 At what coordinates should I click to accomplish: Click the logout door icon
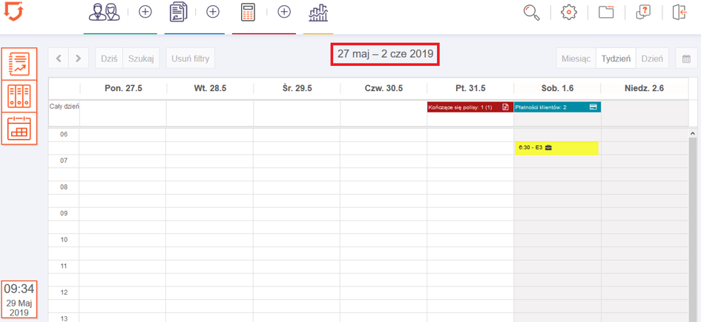(679, 13)
